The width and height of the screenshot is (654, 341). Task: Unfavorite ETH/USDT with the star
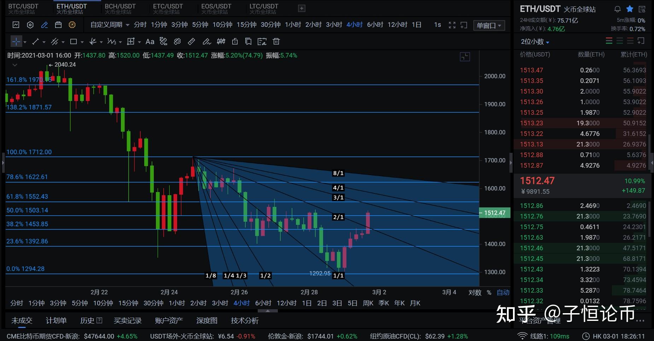630,9
